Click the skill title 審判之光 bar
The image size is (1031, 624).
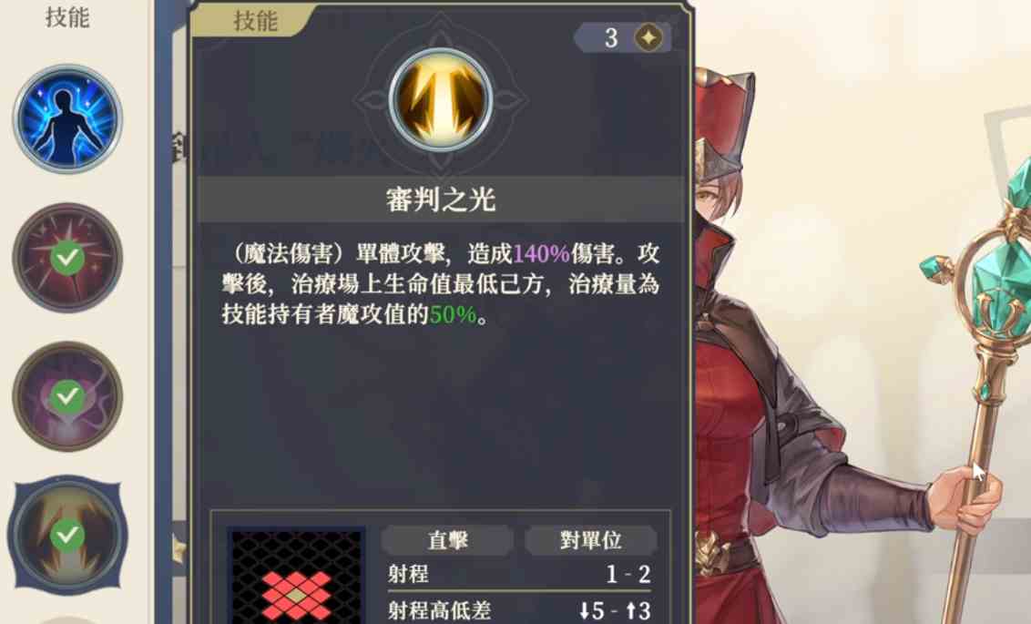pyautogui.click(x=441, y=199)
